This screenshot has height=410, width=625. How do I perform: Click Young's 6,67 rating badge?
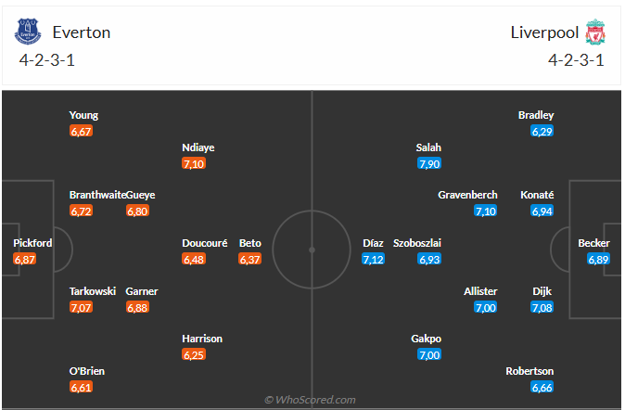click(x=81, y=131)
